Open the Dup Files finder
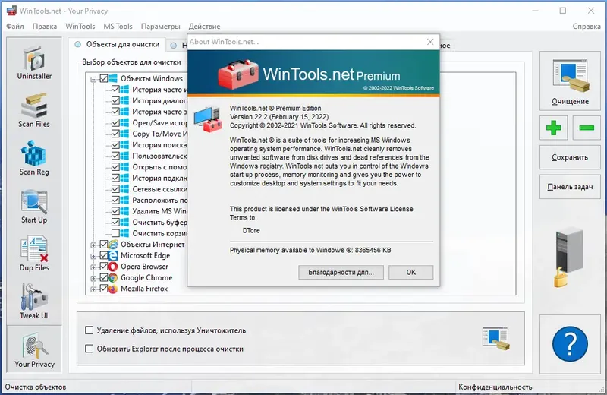The width and height of the screenshot is (607, 395). (34, 254)
